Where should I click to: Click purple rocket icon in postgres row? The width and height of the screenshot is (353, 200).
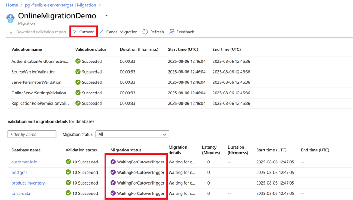pos(113,172)
